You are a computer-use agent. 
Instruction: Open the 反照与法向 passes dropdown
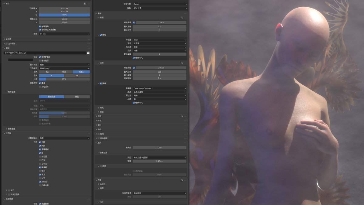[x=160, y=92]
